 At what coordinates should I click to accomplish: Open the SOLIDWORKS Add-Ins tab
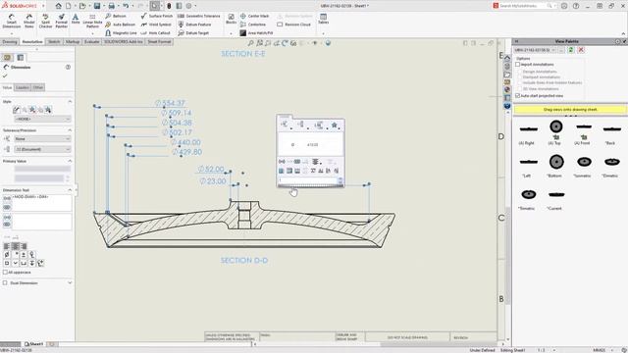point(124,42)
